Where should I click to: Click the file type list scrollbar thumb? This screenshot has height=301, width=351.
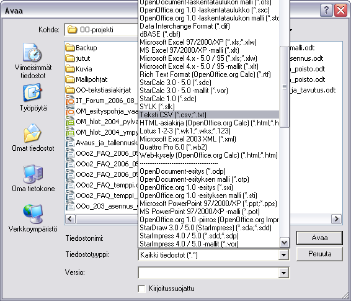click(x=284, y=87)
